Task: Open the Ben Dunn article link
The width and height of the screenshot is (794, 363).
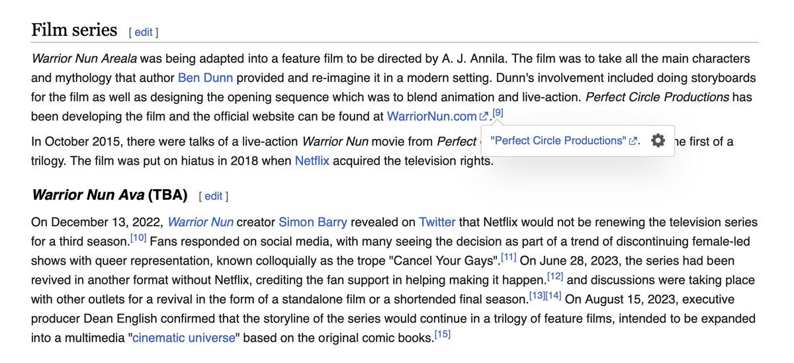Action: click(x=205, y=78)
